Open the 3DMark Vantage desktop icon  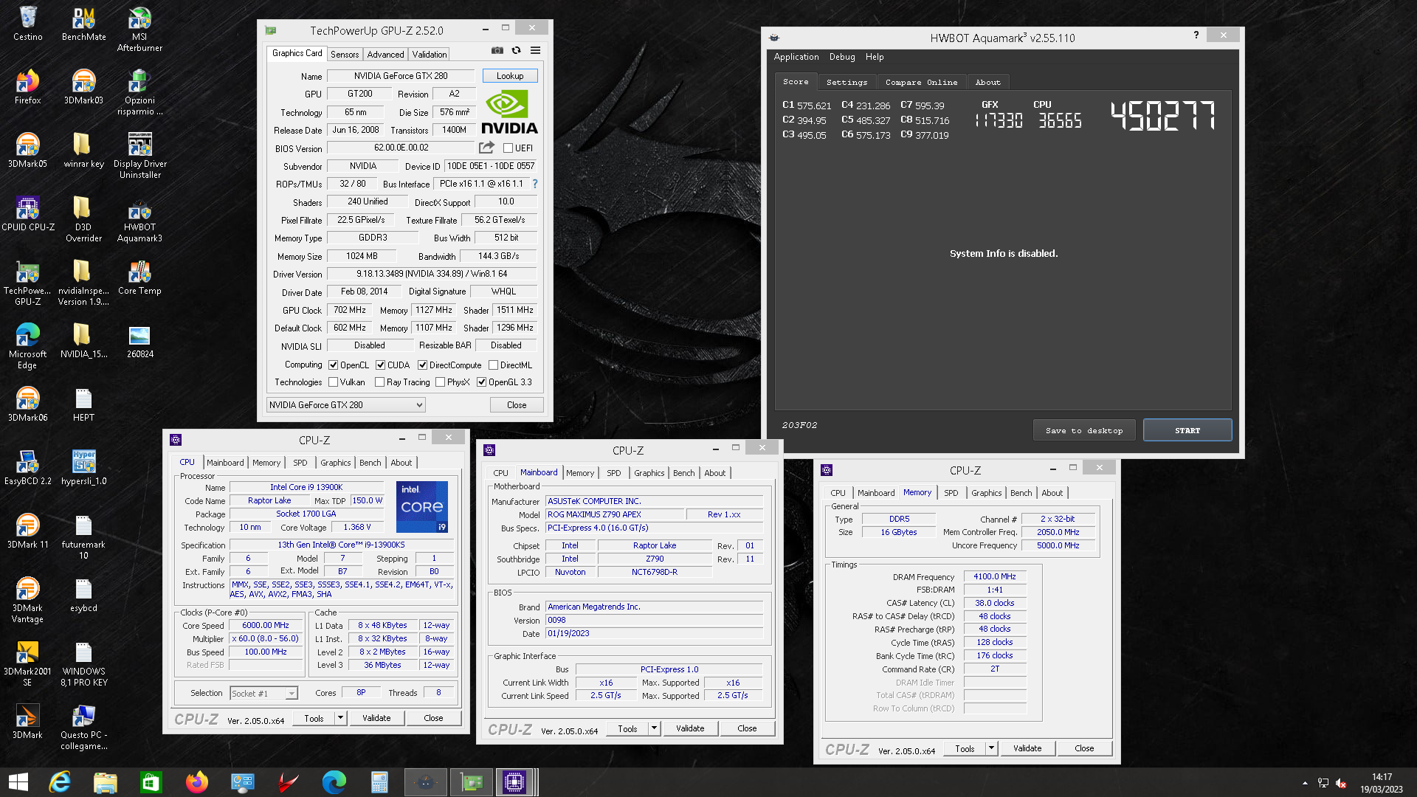pyautogui.click(x=28, y=601)
